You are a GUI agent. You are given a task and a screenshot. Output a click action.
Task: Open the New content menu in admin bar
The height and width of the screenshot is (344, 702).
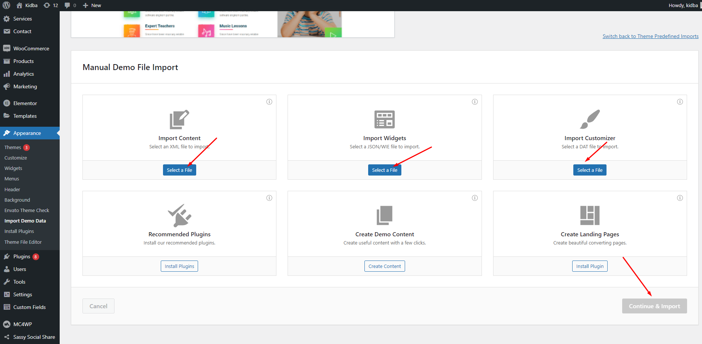(x=92, y=5)
